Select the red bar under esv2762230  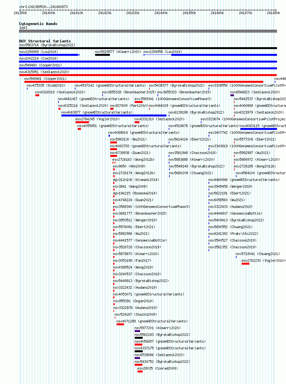pos(245,264)
